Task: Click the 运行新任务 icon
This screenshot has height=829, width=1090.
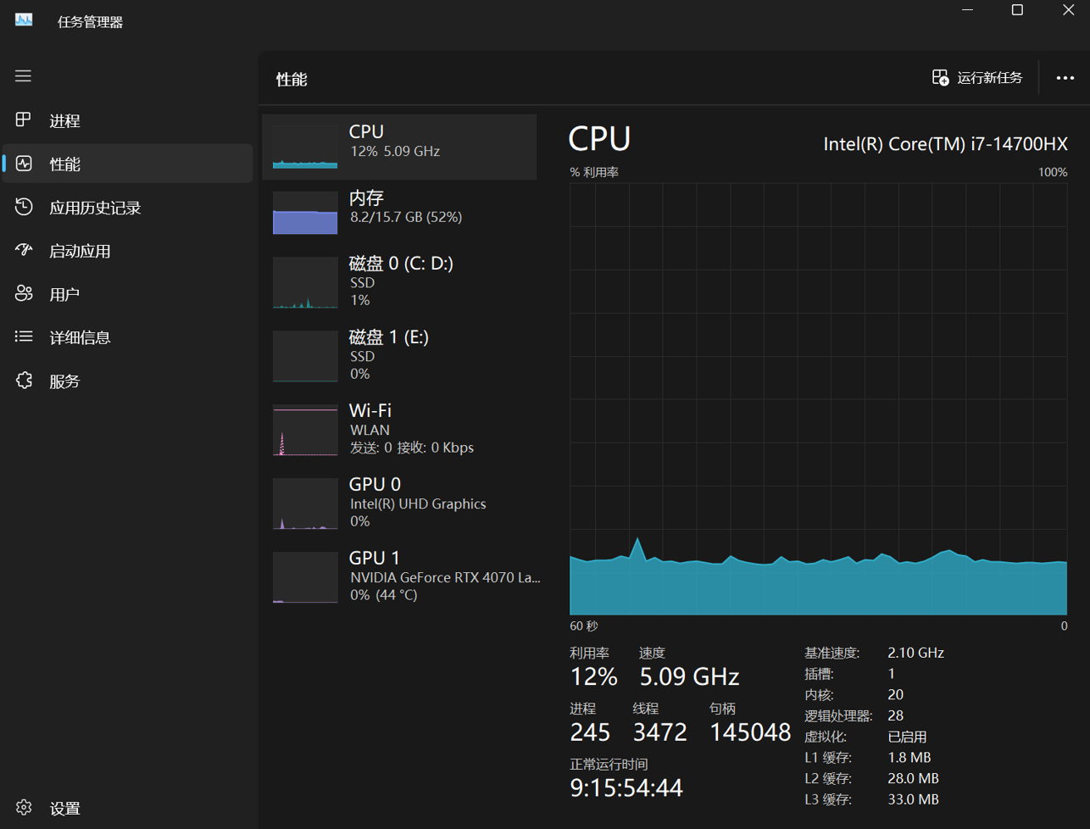Action: click(940, 78)
